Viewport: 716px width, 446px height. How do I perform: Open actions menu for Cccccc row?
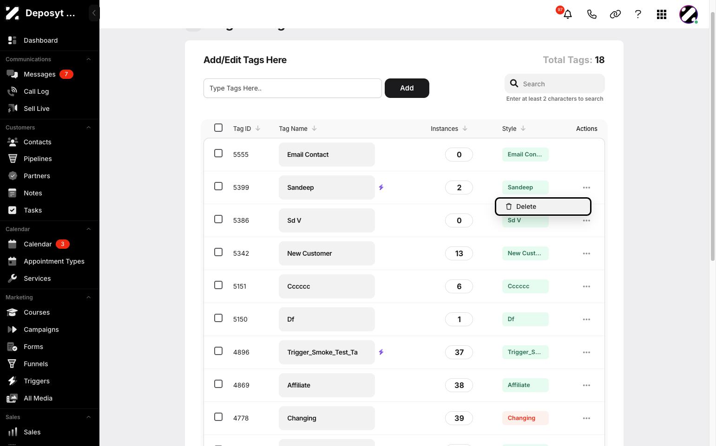tap(586, 286)
